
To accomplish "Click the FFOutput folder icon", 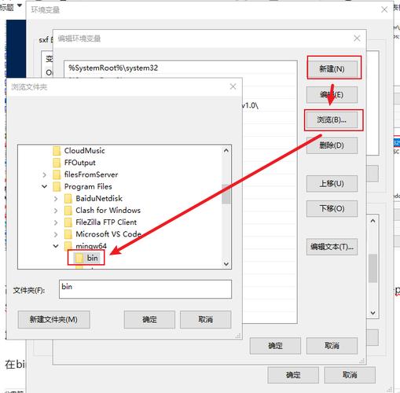I will [57, 163].
